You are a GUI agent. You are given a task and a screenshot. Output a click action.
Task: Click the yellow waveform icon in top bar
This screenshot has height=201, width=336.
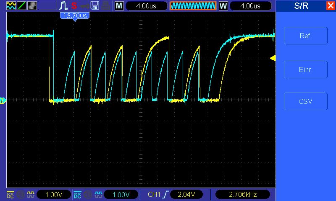tap(10, 6)
